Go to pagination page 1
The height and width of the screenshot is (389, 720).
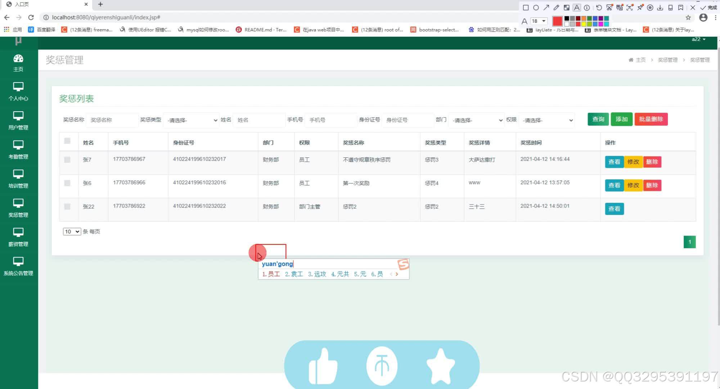point(689,242)
